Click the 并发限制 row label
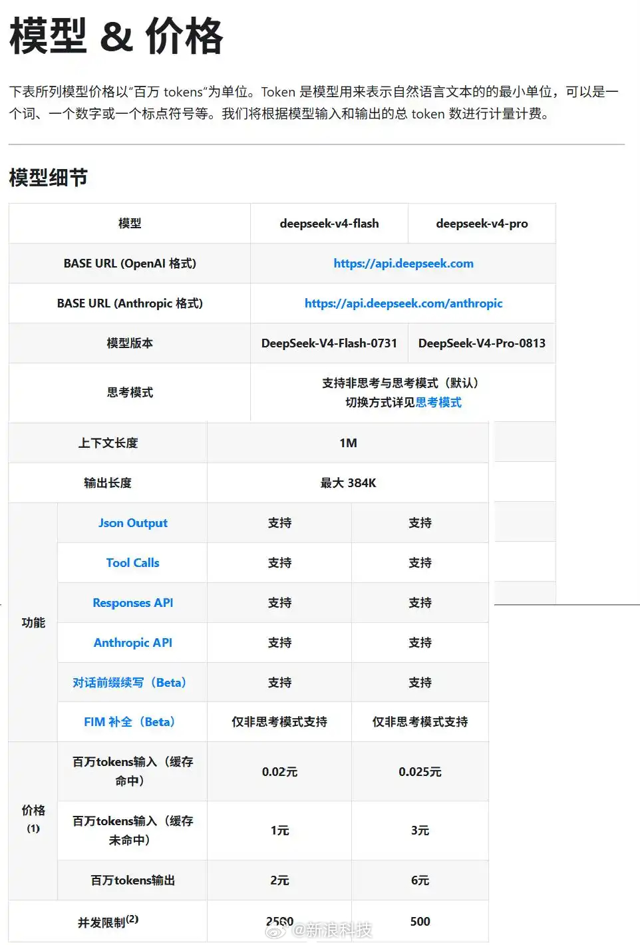The height and width of the screenshot is (945, 640). point(108,922)
